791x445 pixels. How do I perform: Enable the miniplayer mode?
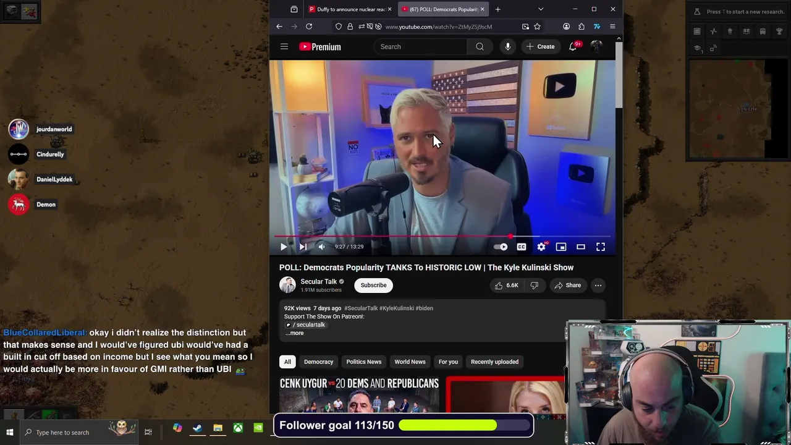click(x=561, y=247)
